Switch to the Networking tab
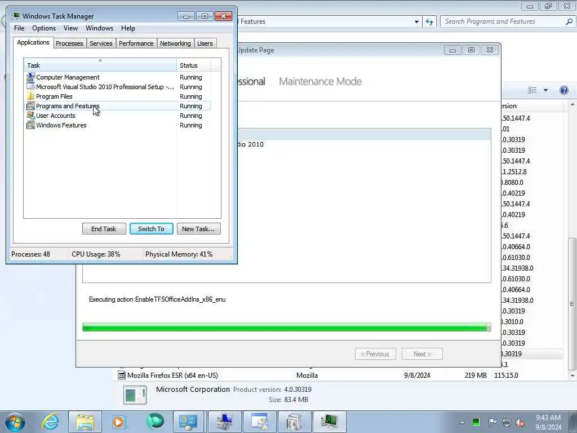577x433 pixels. [x=175, y=43]
